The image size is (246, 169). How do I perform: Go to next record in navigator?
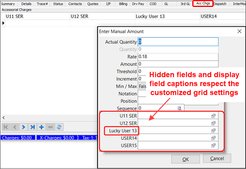[23, 127]
